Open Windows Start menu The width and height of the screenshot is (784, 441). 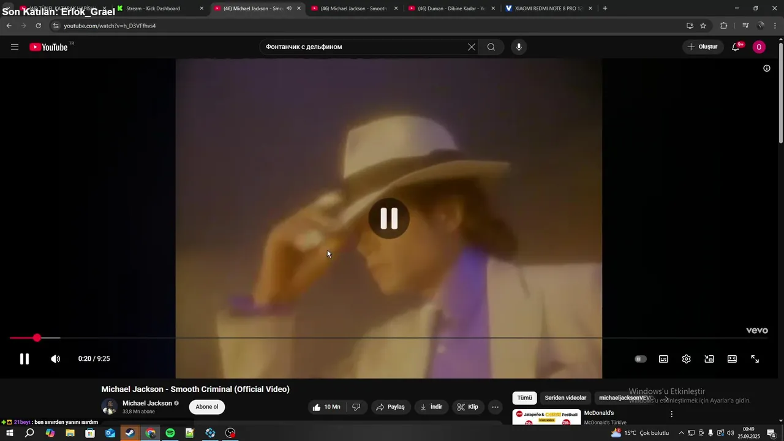pyautogui.click(x=9, y=433)
